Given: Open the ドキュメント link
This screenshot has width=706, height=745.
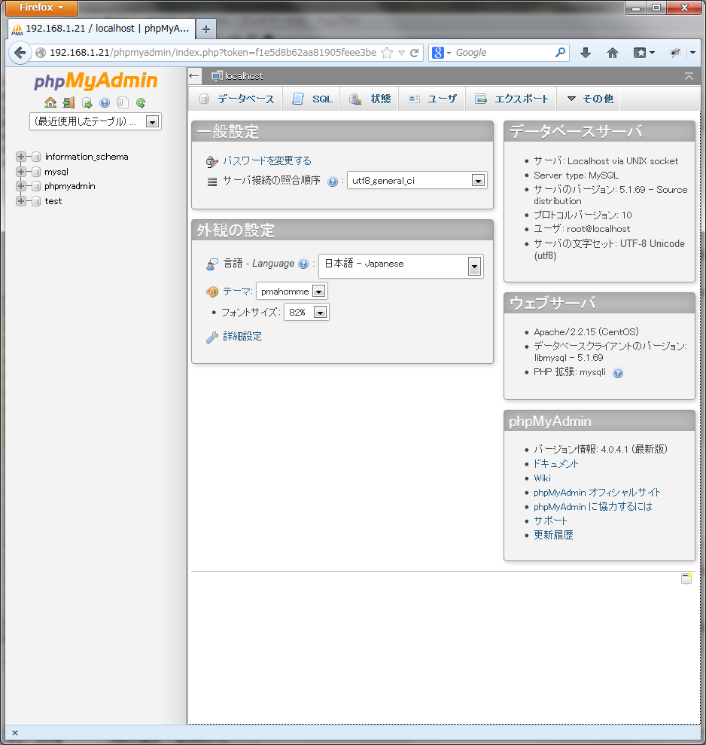Looking at the screenshot, I should click(x=556, y=464).
